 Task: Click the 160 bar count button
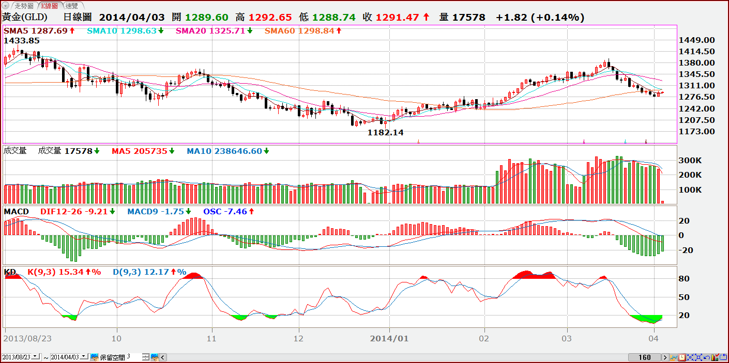[645, 357]
